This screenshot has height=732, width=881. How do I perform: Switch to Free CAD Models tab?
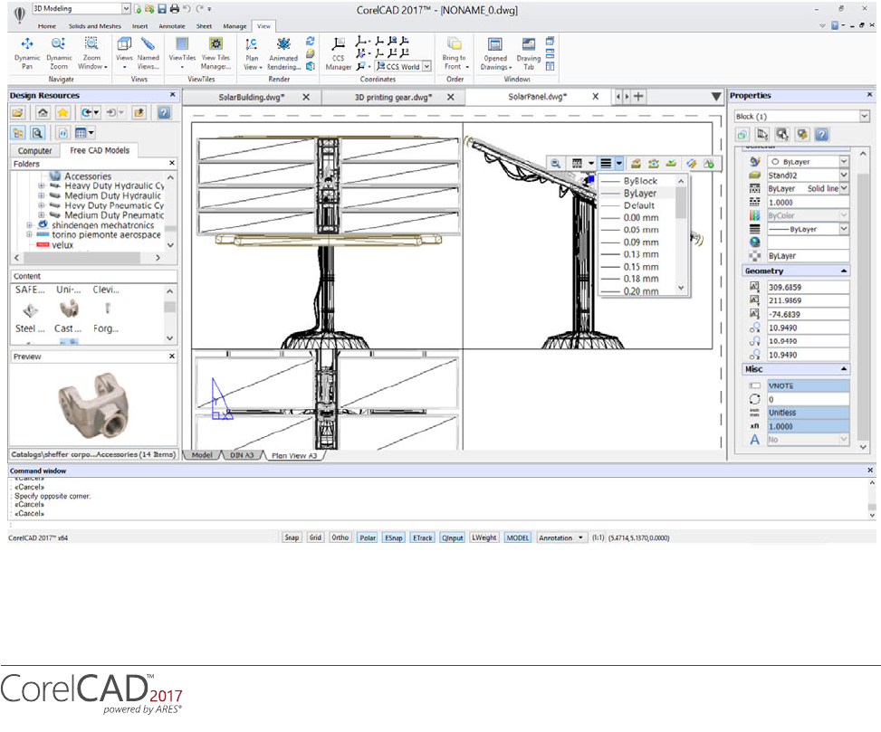100,150
